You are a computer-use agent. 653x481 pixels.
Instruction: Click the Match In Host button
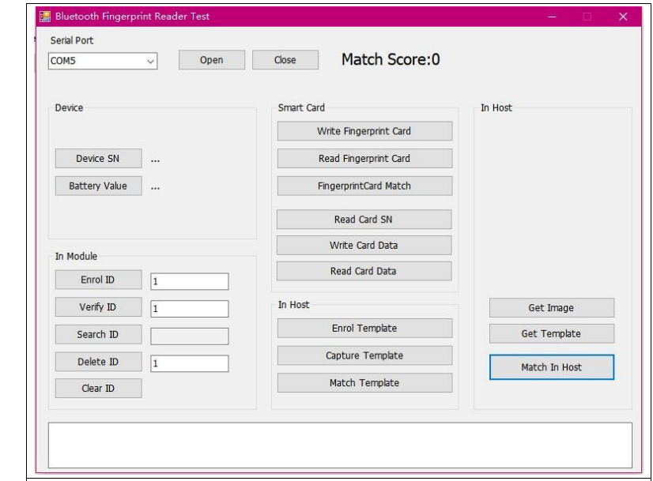(x=551, y=367)
